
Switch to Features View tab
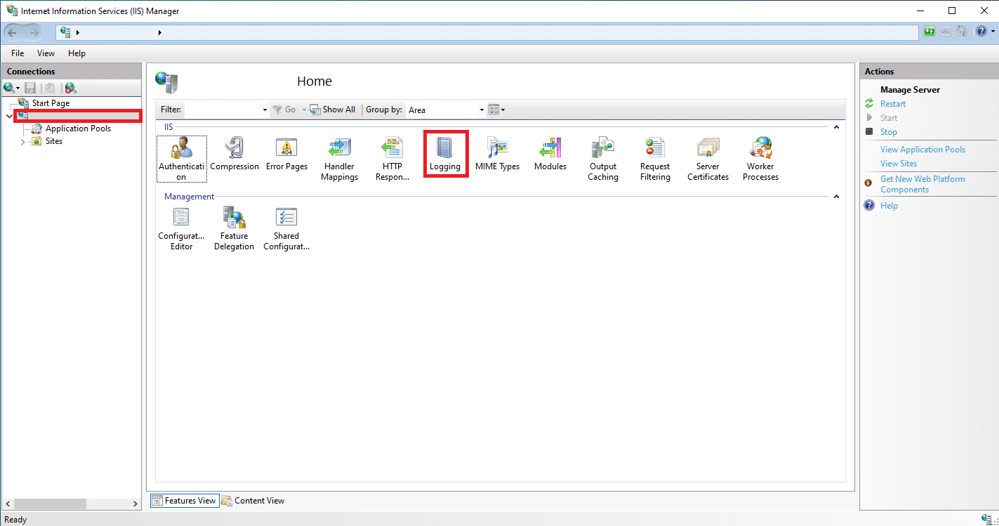point(184,501)
